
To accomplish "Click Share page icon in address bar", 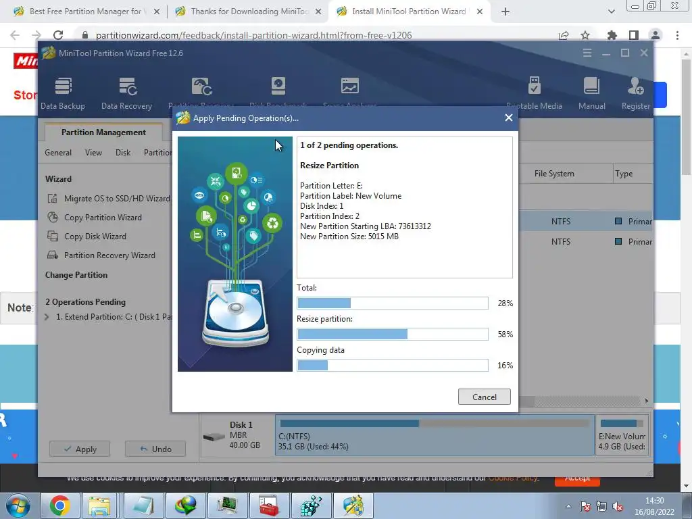I will 564,35.
